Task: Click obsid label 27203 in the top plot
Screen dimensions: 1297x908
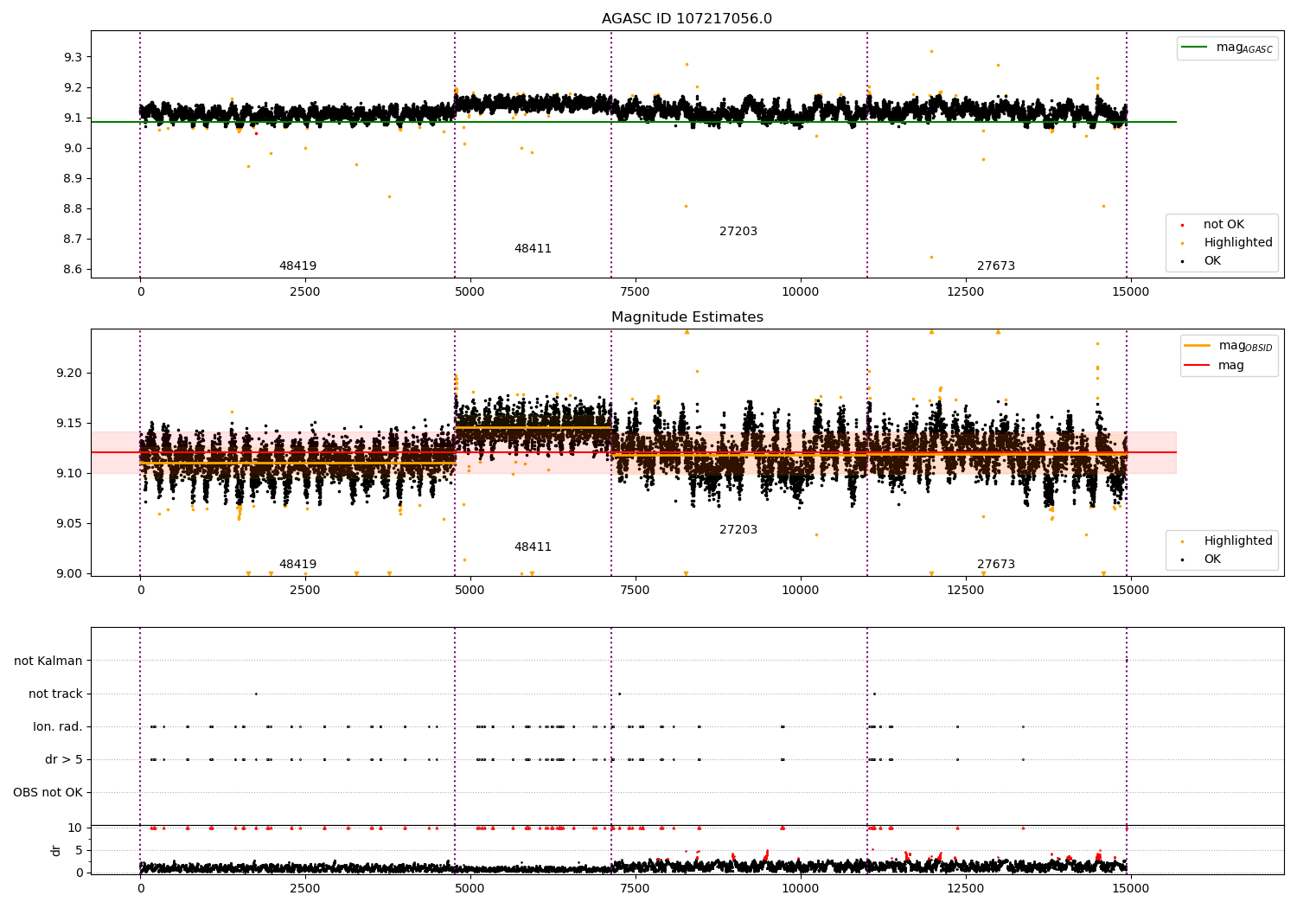Action: pos(738,232)
